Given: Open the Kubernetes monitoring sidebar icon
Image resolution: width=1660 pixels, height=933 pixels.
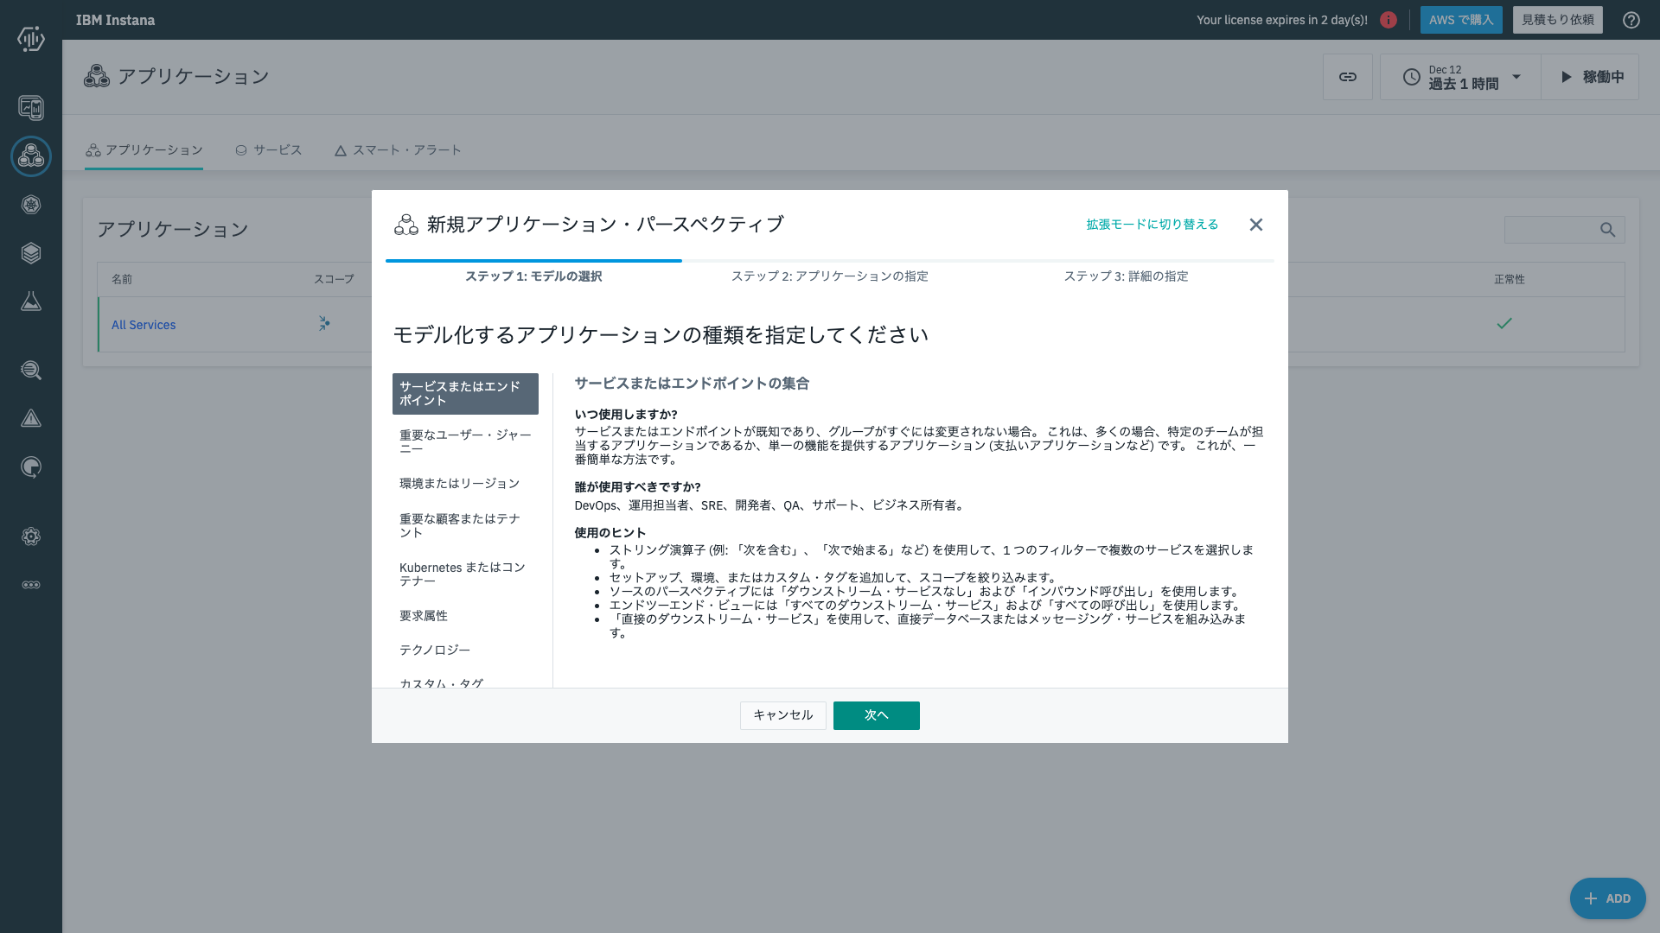Looking at the screenshot, I should 31,205.
